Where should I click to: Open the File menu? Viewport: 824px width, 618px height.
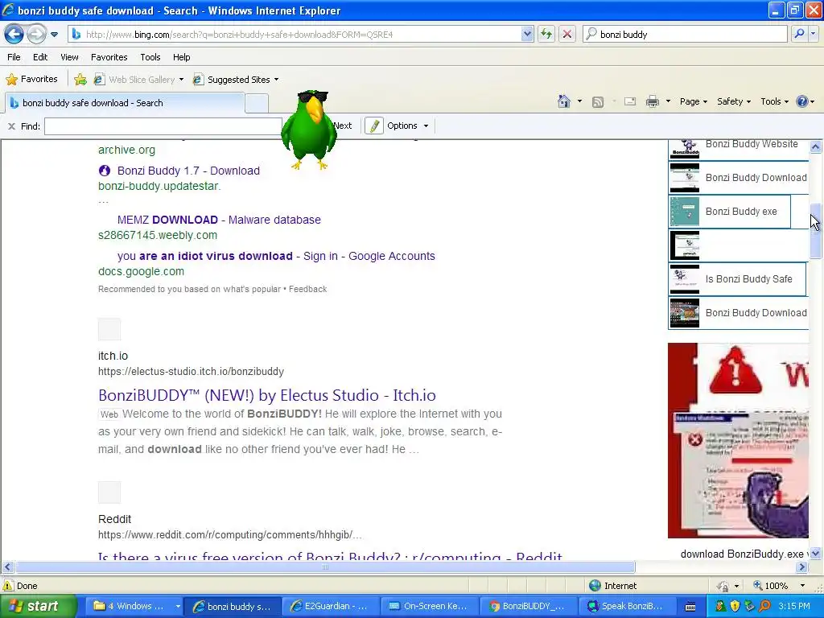click(x=14, y=57)
